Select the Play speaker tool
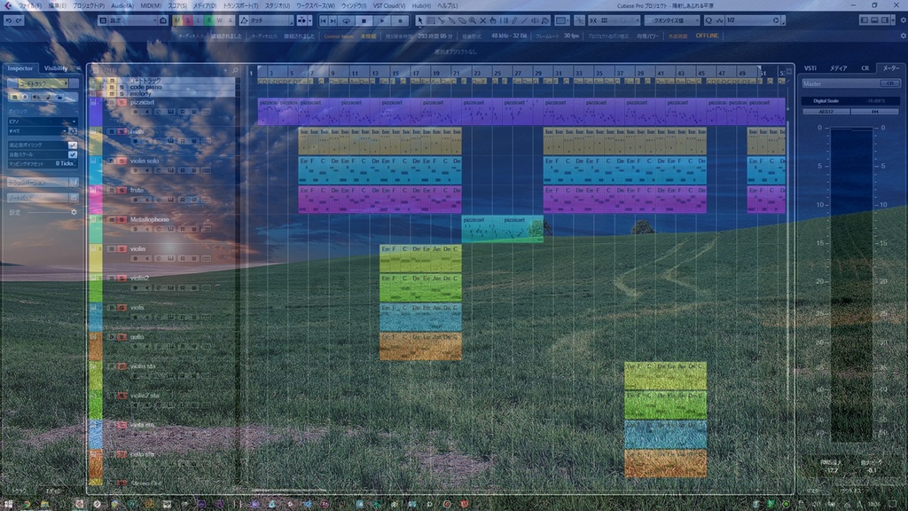 (x=535, y=20)
